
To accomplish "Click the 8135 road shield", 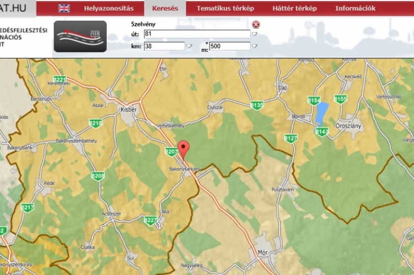I will 257,105.
